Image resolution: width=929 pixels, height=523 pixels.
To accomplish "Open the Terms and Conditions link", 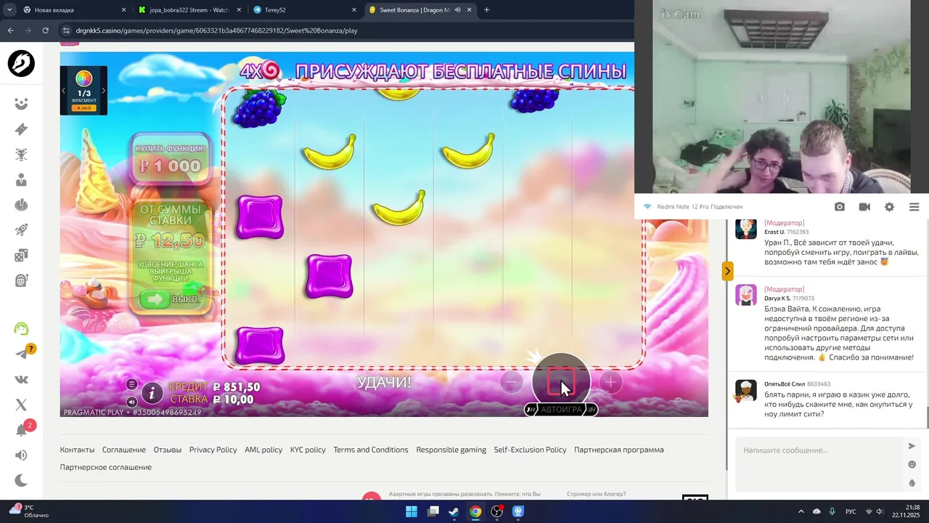I will tap(371, 450).
